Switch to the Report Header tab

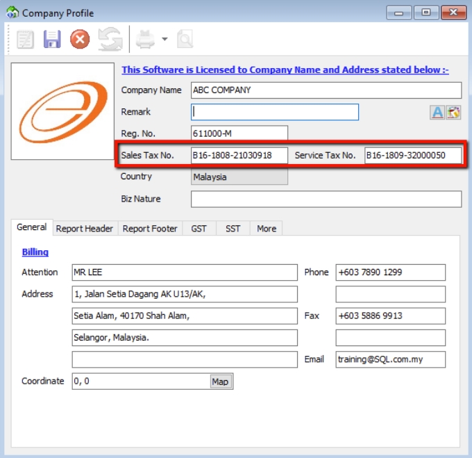[x=84, y=229]
